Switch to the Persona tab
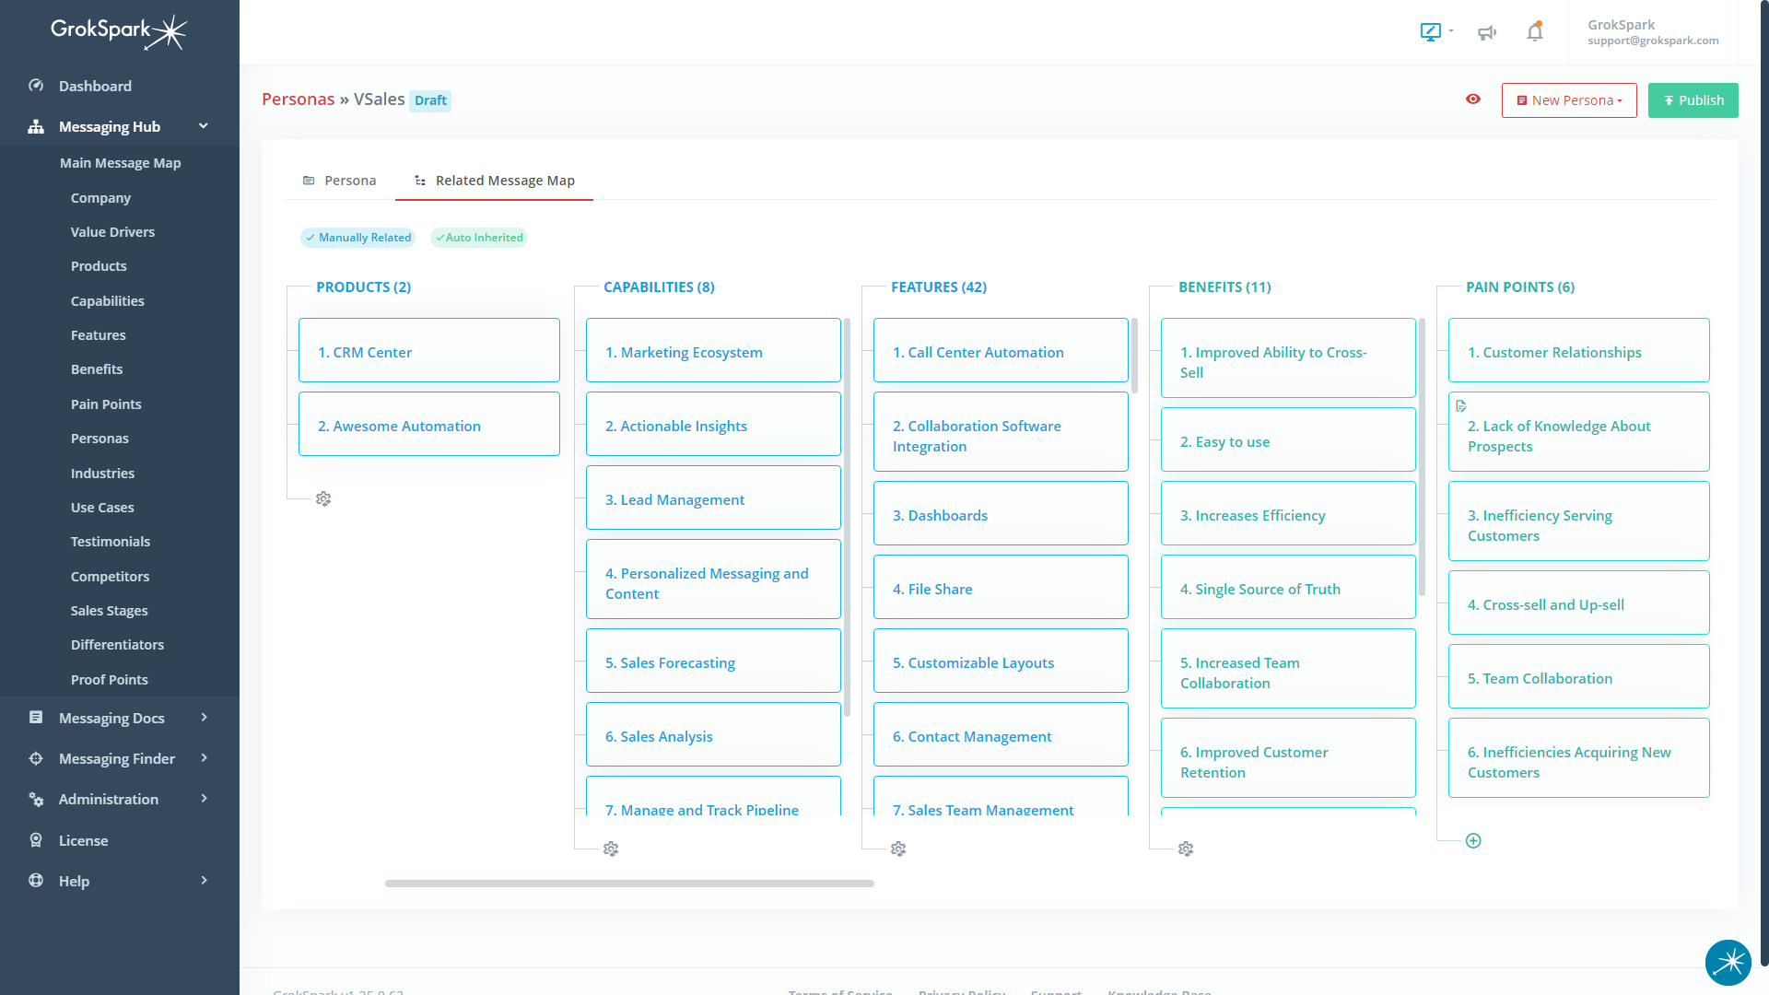Viewport: 1769px width, 995px height. coord(339,181)
